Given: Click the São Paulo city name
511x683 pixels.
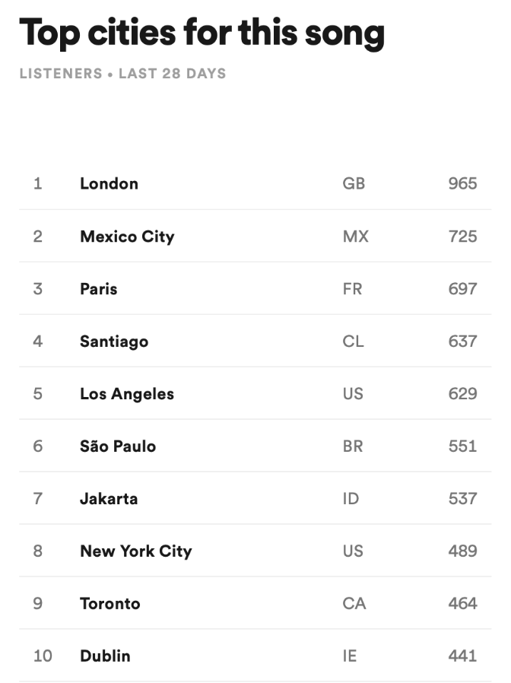Looking at the screenshot, I should pos(118,446).
